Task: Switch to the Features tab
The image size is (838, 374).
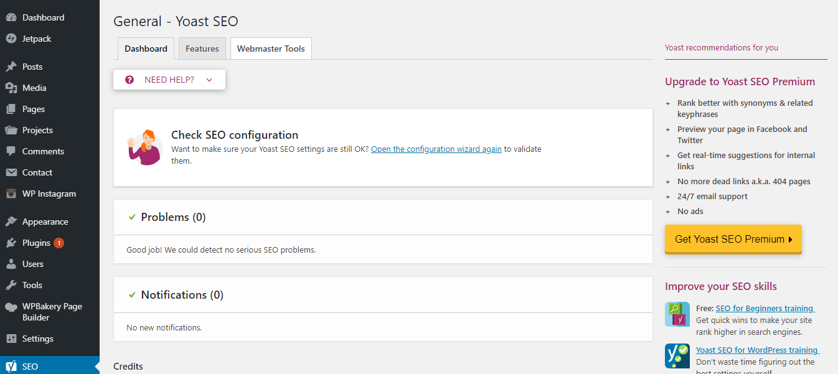Action: pyautogui.click(x=202, y=49)
